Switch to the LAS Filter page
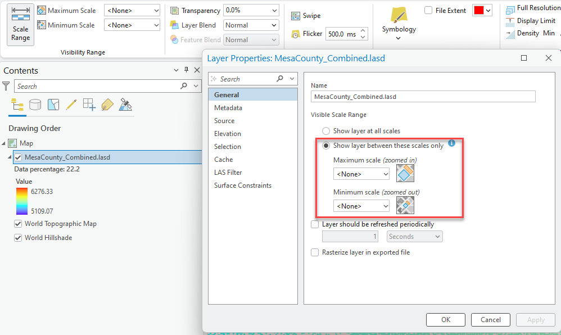 (x=228, y=172)
